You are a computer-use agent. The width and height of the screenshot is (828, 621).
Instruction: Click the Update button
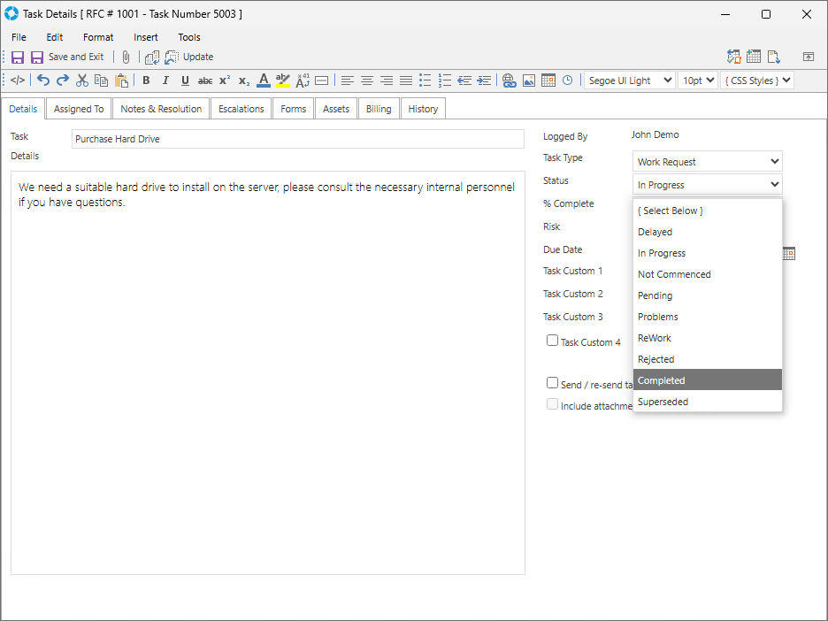[197, 57]
